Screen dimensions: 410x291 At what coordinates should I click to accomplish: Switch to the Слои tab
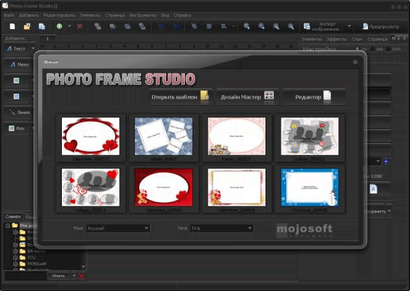(357, 39)
